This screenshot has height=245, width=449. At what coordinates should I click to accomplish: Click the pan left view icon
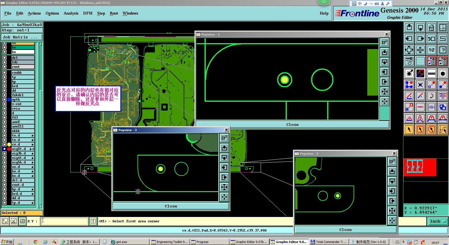[409, 39]
